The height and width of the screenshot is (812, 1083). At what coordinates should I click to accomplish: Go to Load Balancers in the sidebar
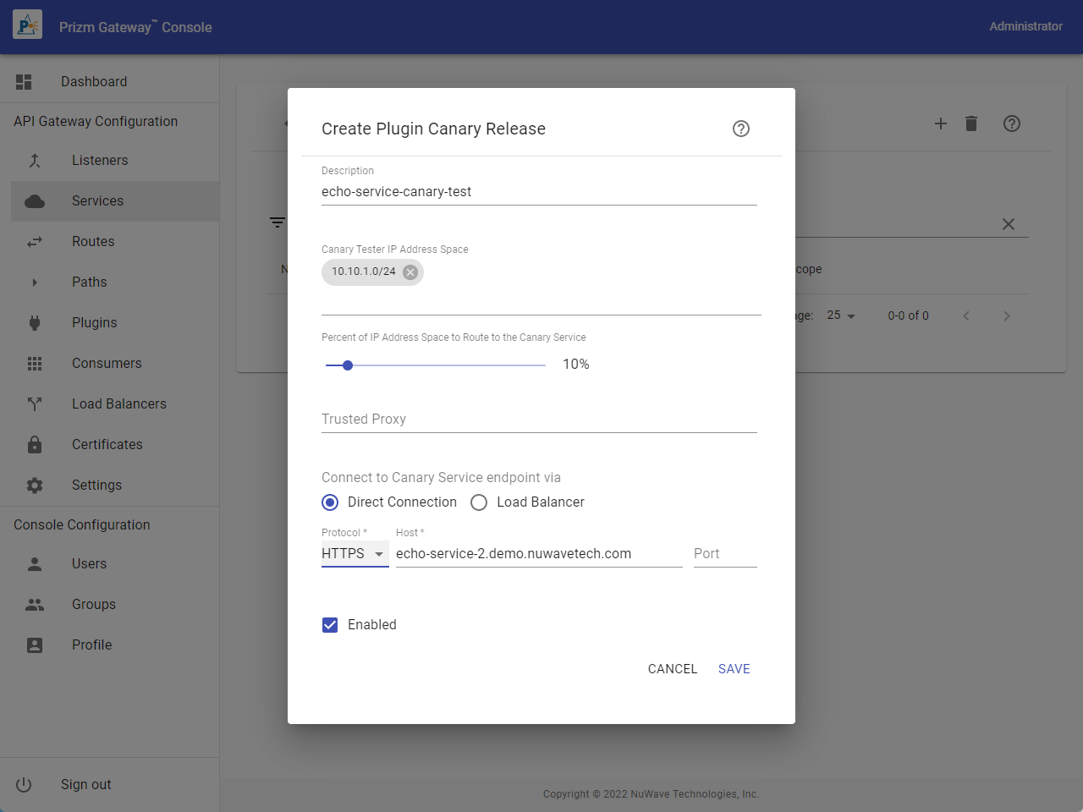coord(118,403)
